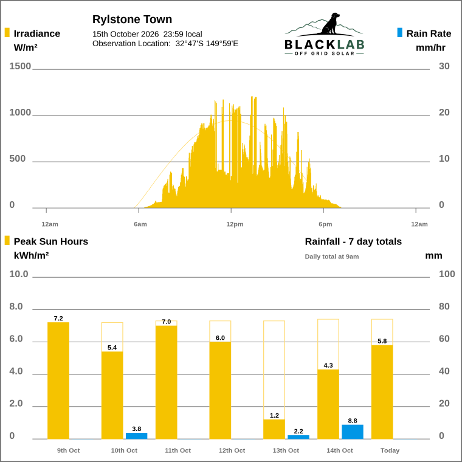
Task: Click the 11th Oct axis label
Action: tap(178, 450)
